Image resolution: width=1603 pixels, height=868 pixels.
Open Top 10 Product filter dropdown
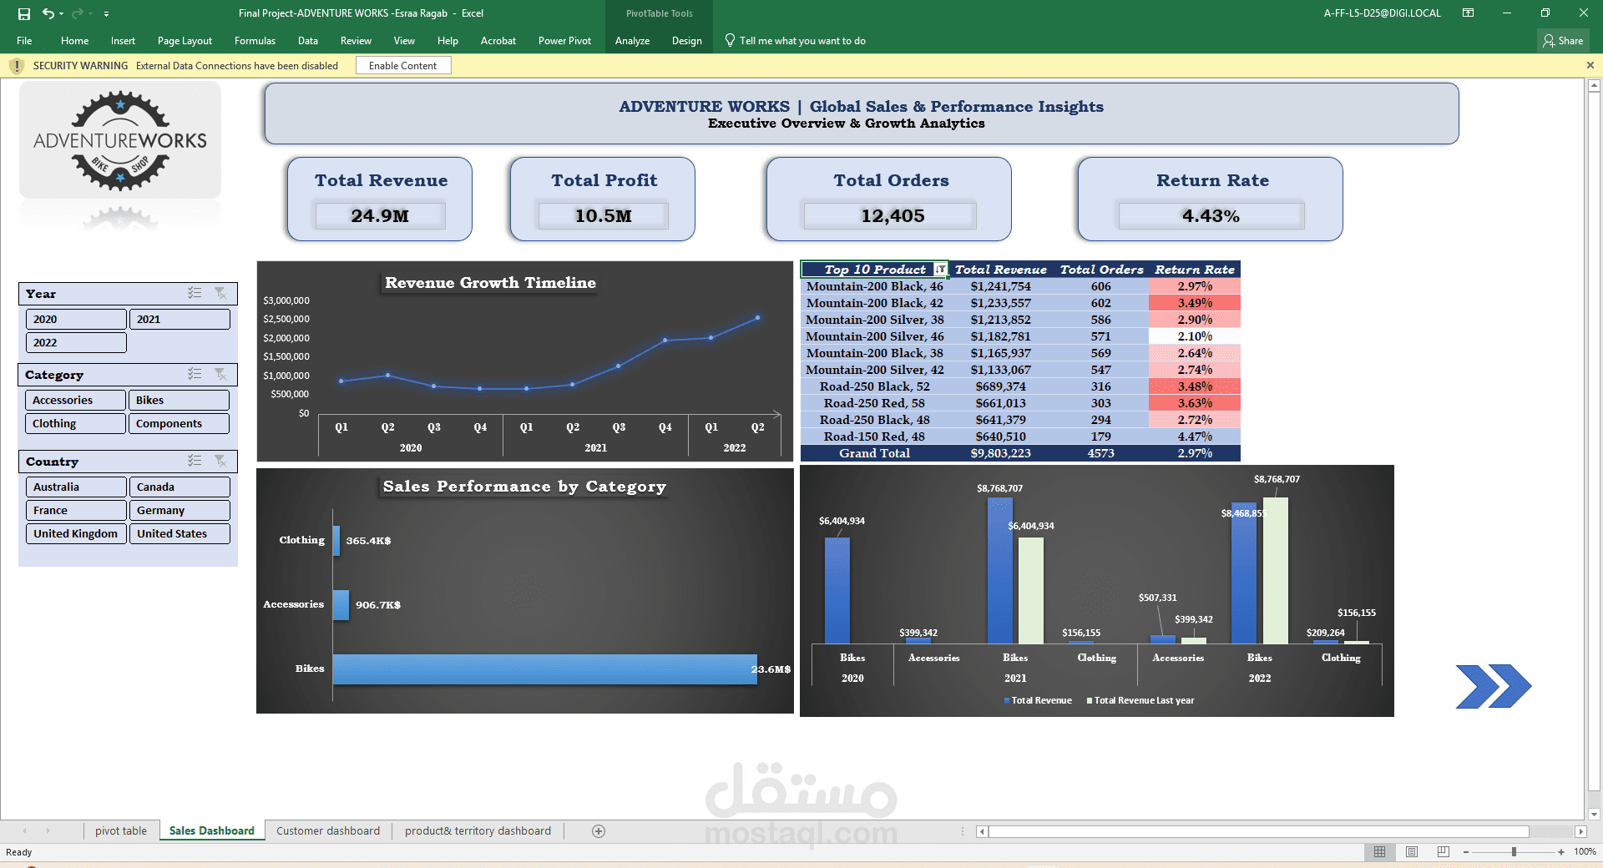(x=940, y=270)
